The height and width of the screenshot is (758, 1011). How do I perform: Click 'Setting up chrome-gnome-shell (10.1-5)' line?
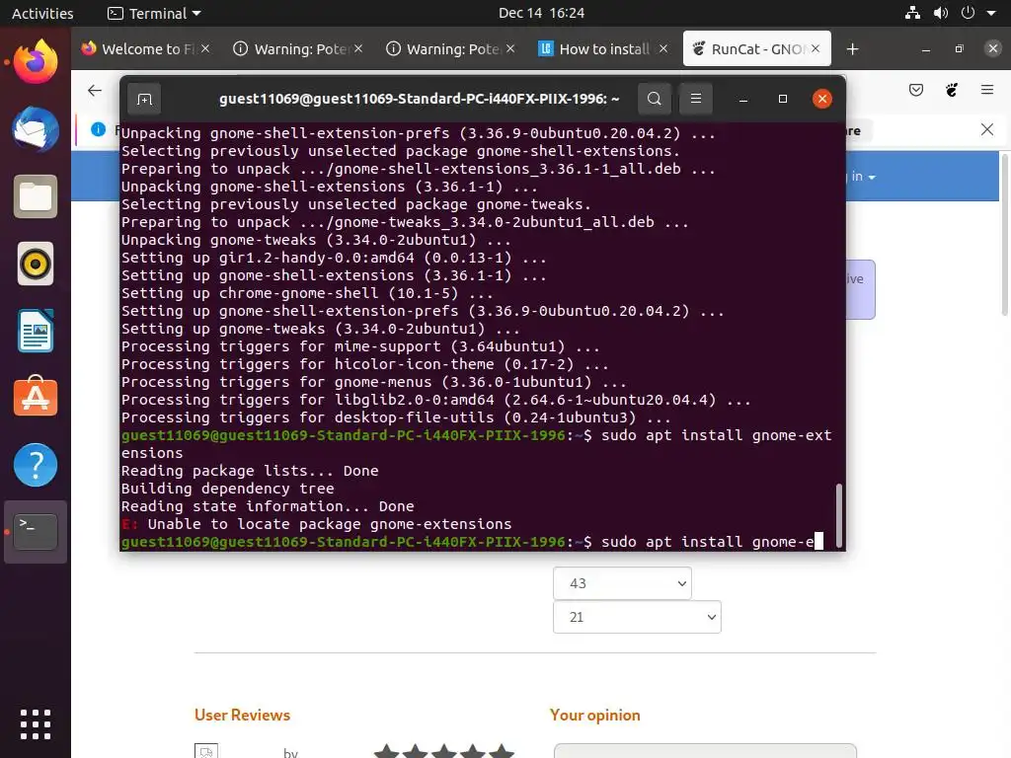(x=308, y=293)
